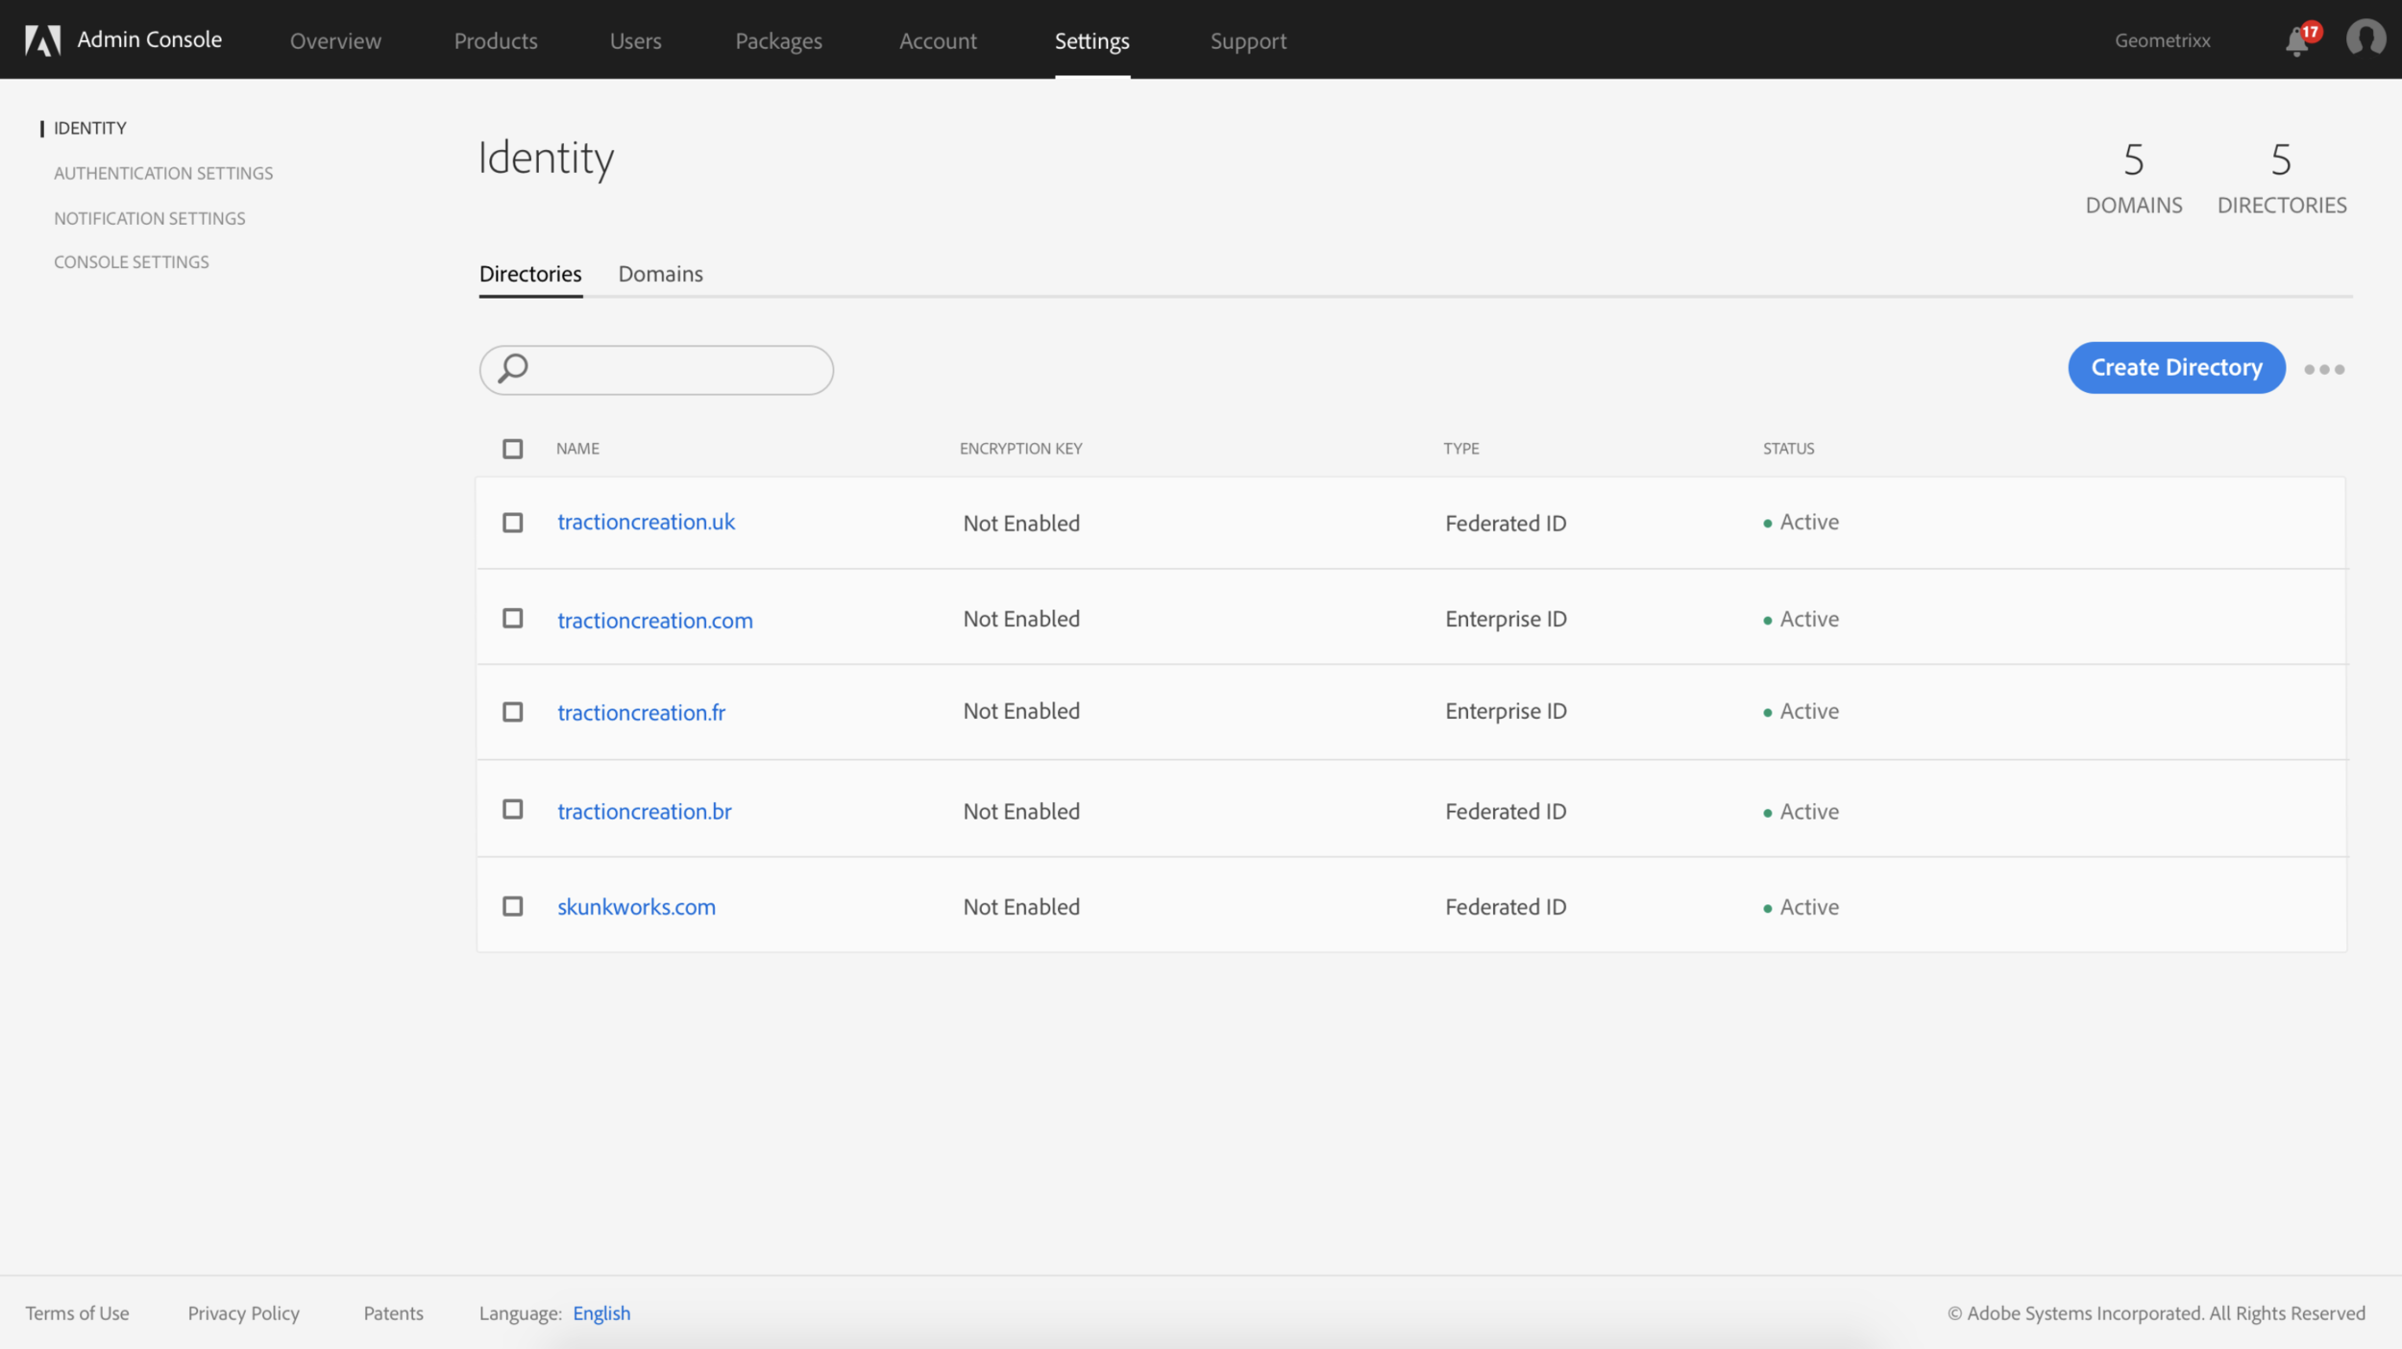Toggle the select-all checkbox in header row
Image resolution: width=2402 pixels, height=1349 pixels.
(512, 449)
